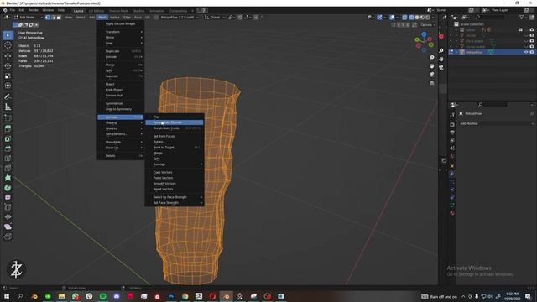Open the Modifier properties wrench tab
The height and width of the screenshot is (302, 537).
coord(452,174)
